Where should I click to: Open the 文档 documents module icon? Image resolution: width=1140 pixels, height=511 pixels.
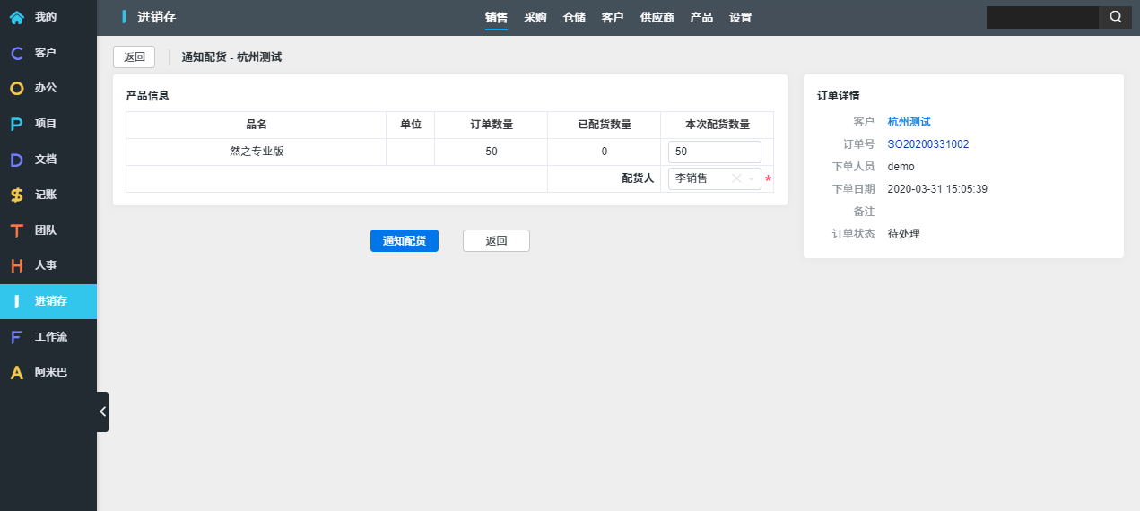pyautogui.click(x=16, y=160)
